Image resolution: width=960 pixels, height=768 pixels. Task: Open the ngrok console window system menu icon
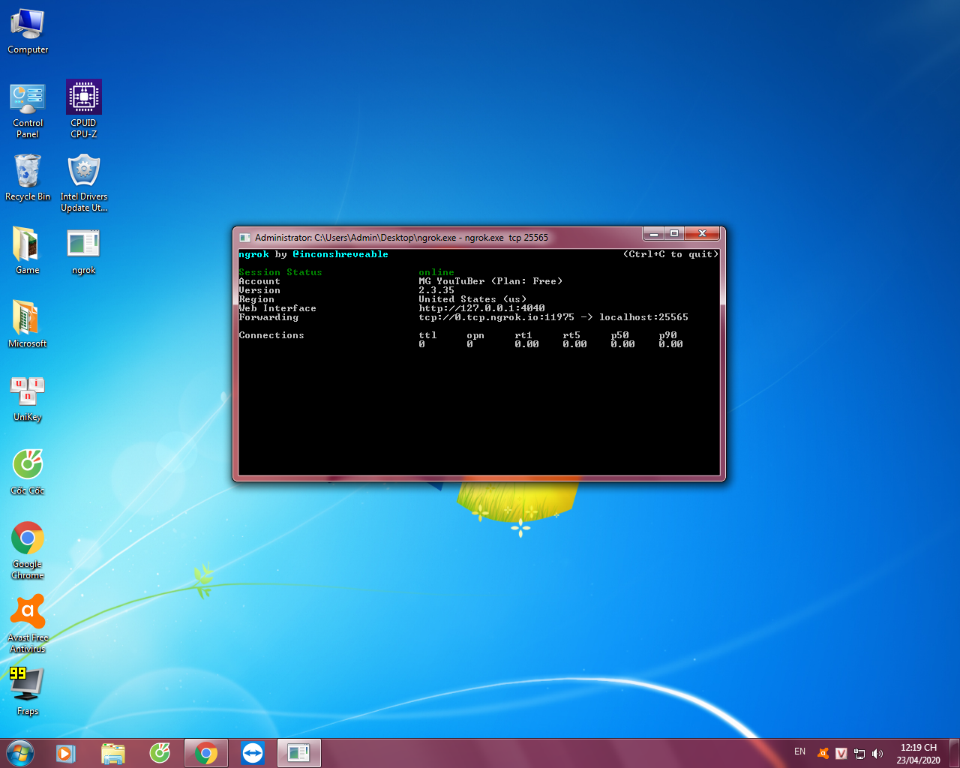(x=244, y=238)
